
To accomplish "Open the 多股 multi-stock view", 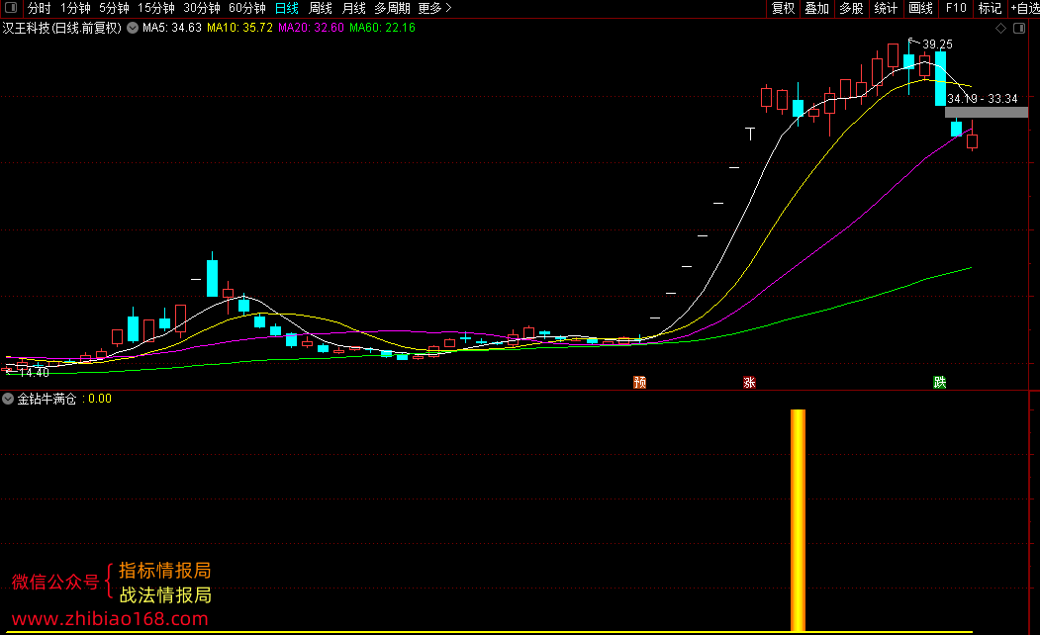I will pyautogui.click(x=852, y=8).
